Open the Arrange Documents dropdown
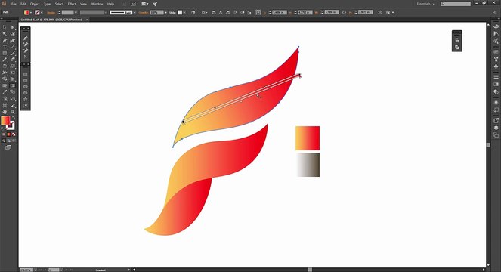Image resolution: width=501 pixels, height=272 pixels. pos(145,4)
